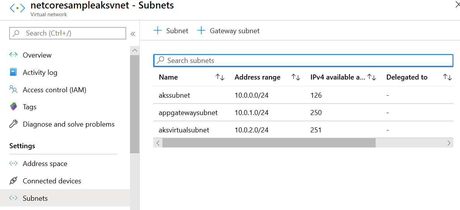
Task: Add a new Subnet
Action: (171, 31)
